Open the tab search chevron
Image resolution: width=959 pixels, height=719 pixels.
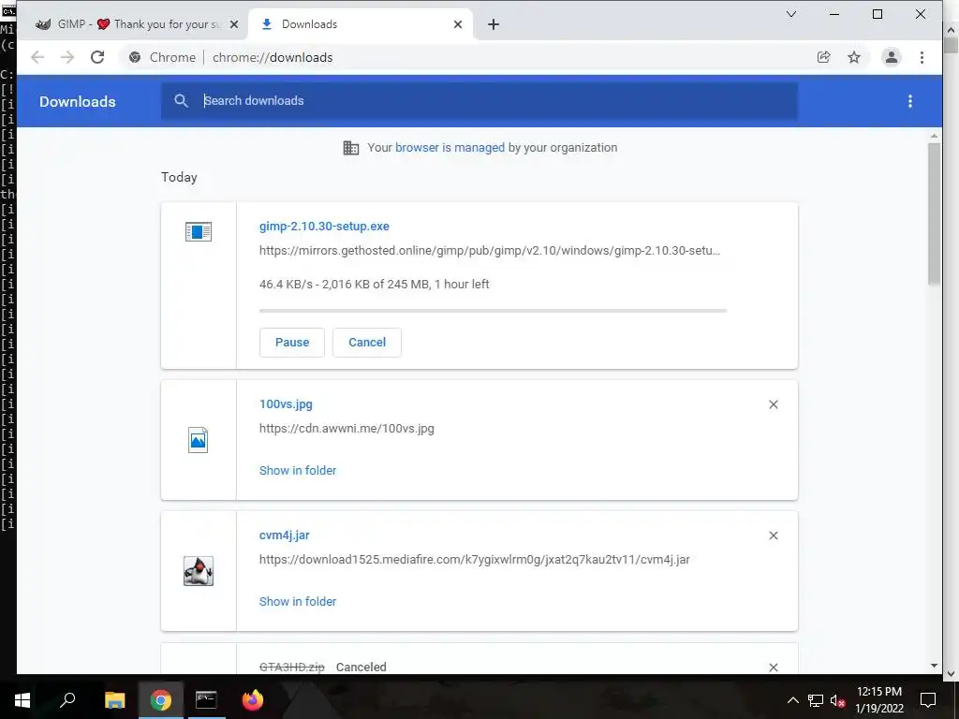point(790,14)
